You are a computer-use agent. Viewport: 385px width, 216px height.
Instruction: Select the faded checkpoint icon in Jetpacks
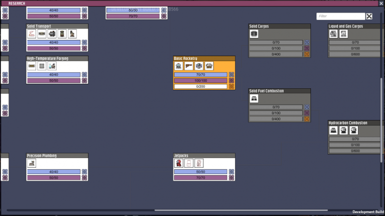click(x=199, y=163)
